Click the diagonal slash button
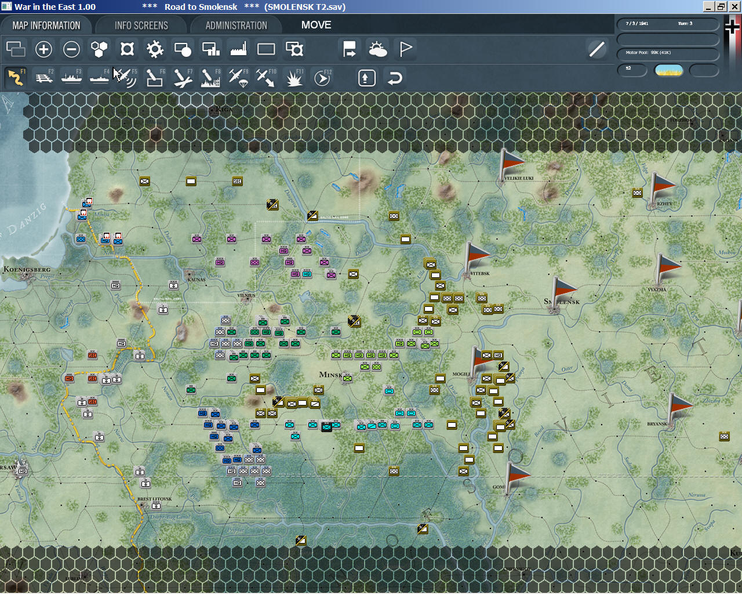This screenshot has height=594, width=742. [596, 49]
